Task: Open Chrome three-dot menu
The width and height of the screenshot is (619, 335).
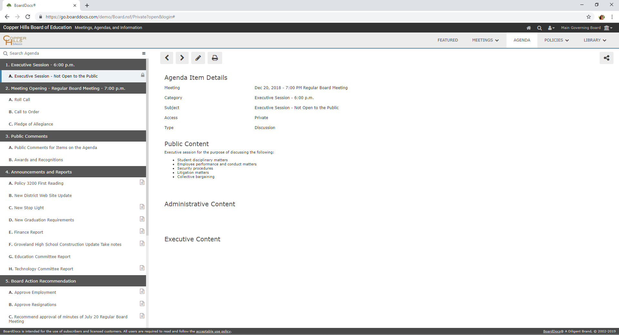Action: pos(612,17)
